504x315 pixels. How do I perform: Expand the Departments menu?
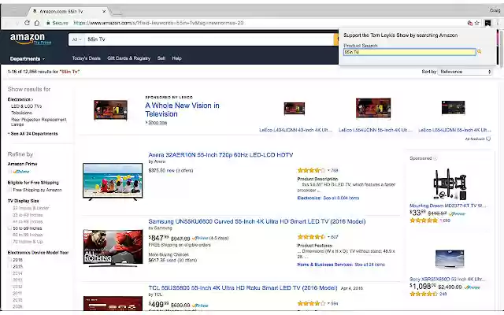tap(28, 59)
